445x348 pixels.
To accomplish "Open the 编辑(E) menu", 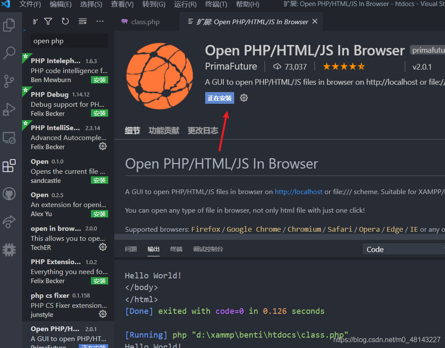I will (x=61, y=4).
